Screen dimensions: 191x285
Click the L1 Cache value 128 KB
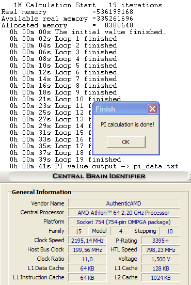tap(161, 268)
